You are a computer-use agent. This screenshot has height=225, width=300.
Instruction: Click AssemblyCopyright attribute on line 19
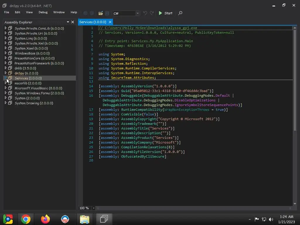(139, 119)
